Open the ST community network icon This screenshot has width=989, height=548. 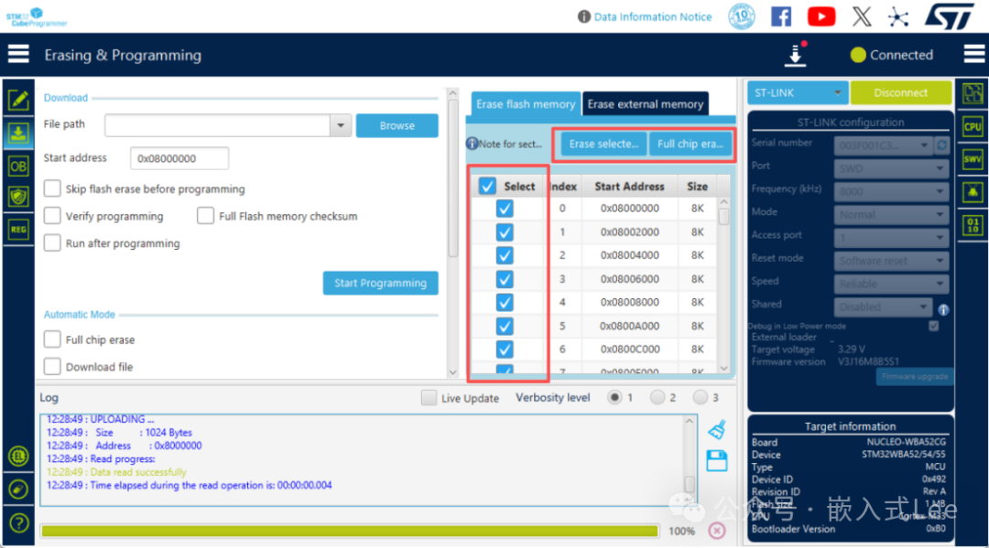click(898, 17)
